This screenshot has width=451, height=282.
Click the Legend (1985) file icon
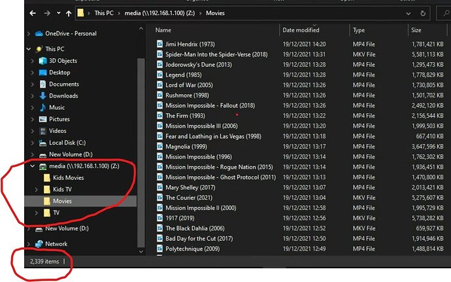[x=159, y=75]
